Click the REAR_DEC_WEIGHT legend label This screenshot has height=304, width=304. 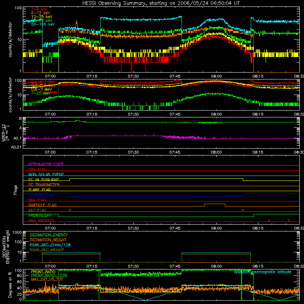pos(47,250)
